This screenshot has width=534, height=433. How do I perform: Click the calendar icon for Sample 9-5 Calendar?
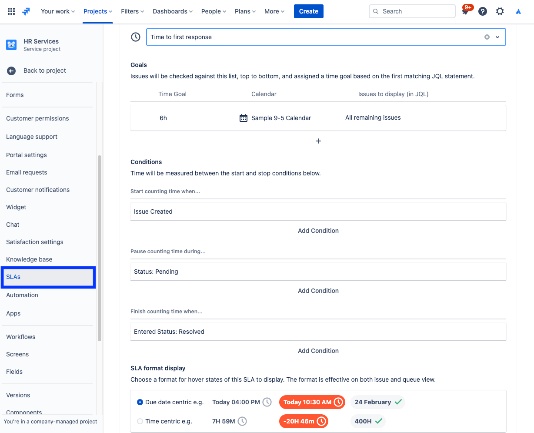click(243, 117)
